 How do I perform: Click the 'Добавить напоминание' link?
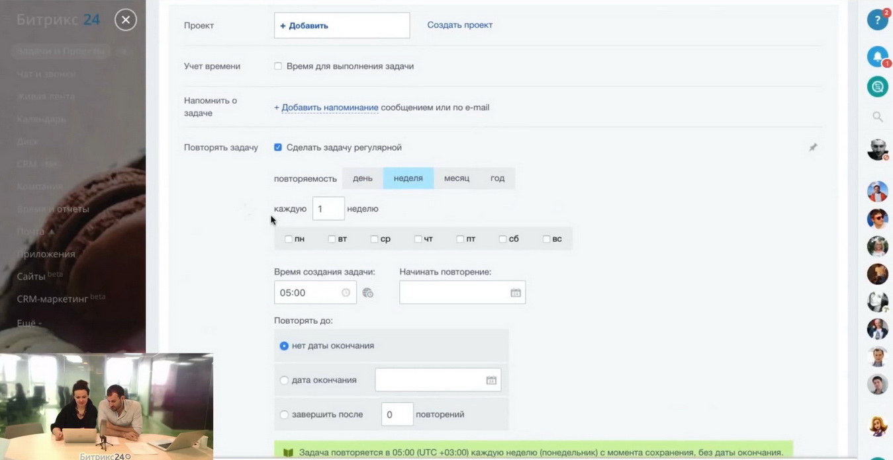click(x=330, y=107)
